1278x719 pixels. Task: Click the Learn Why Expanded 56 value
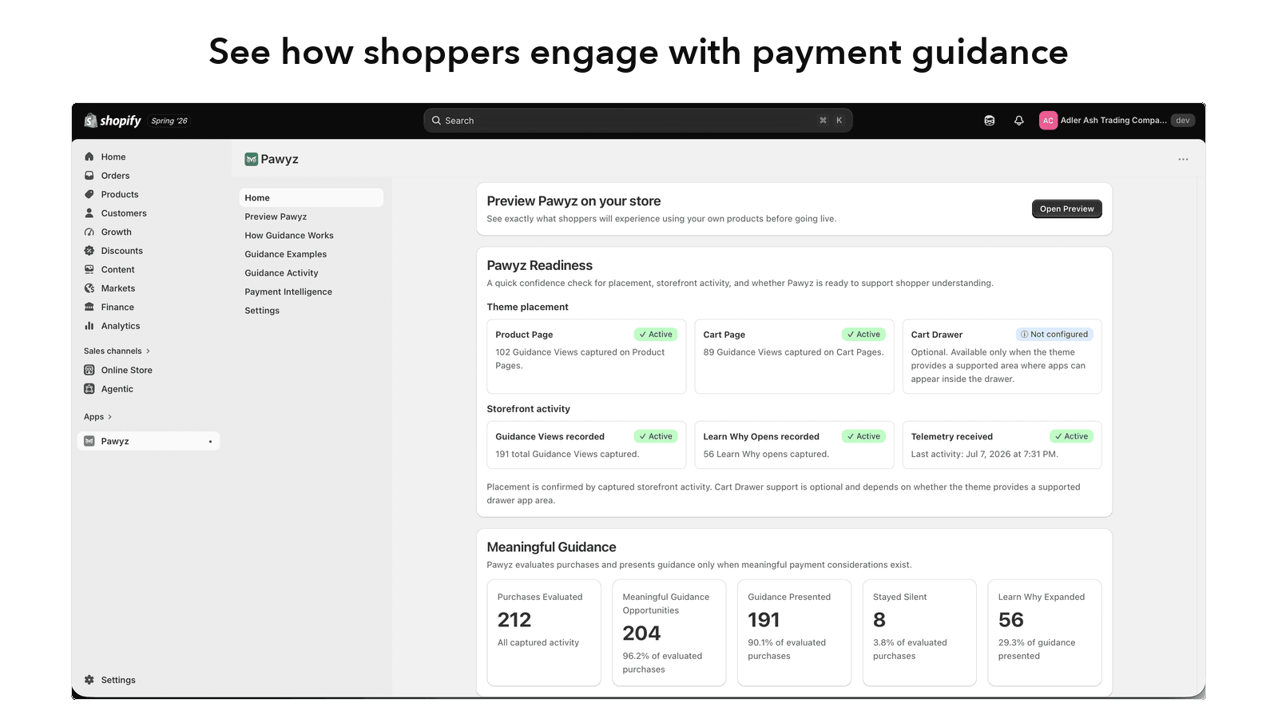(x=1010, y=620)
